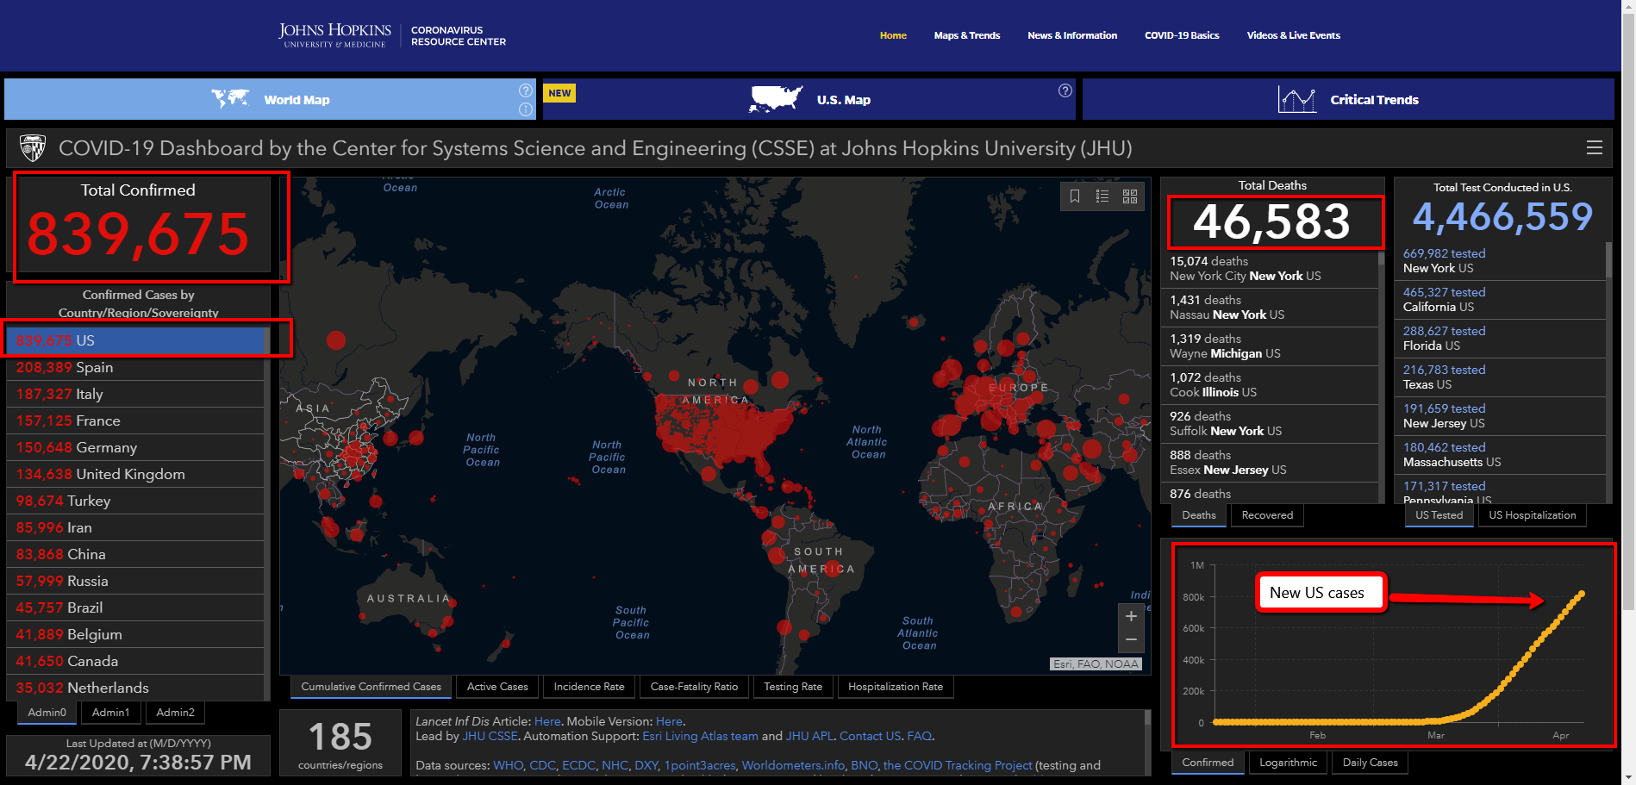
Task: Open the World Map tab
Action: point(270,99)
